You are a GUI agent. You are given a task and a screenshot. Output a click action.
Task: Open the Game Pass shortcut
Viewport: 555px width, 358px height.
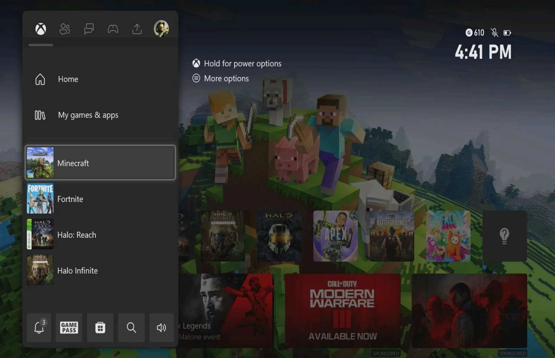pos(69,327)
